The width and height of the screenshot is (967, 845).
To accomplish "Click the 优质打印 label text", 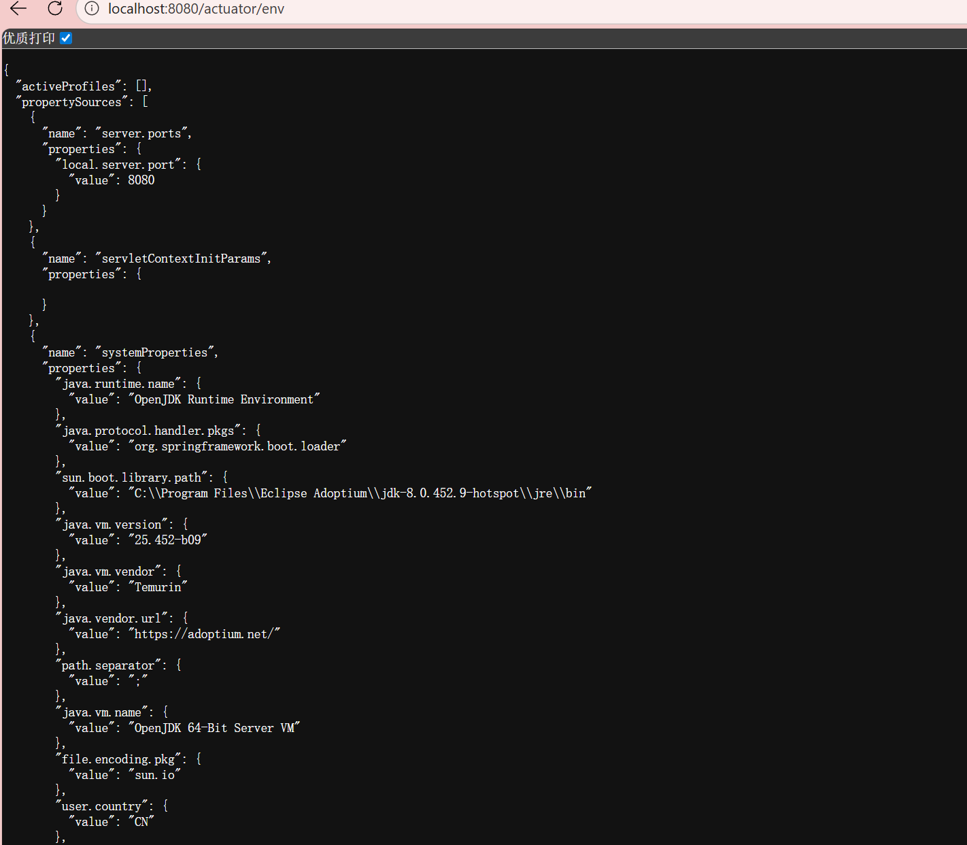I will click(29, 38).
